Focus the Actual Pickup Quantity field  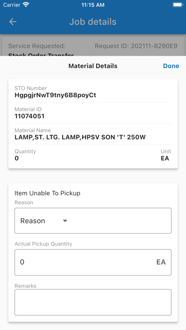tap(93, 263)
